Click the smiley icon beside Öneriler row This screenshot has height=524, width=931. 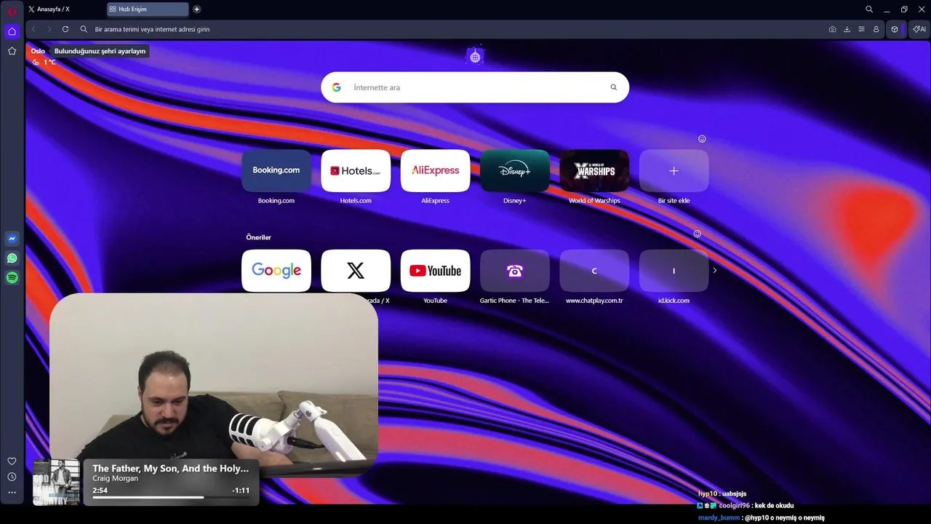coord(697,234)
